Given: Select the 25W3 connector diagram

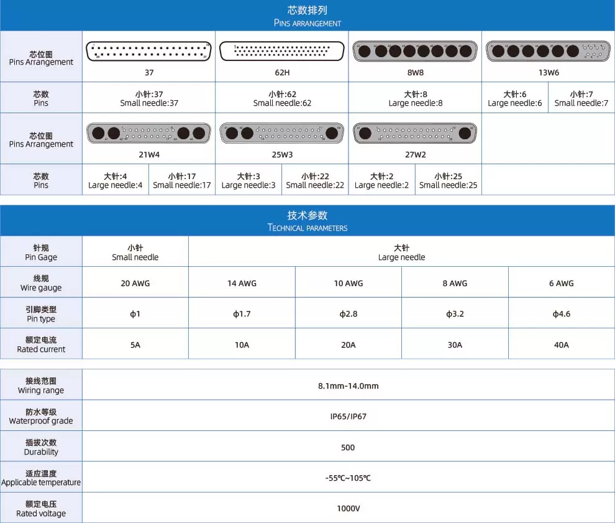Looking at the screenshot, I should click(x=282, y=133).
